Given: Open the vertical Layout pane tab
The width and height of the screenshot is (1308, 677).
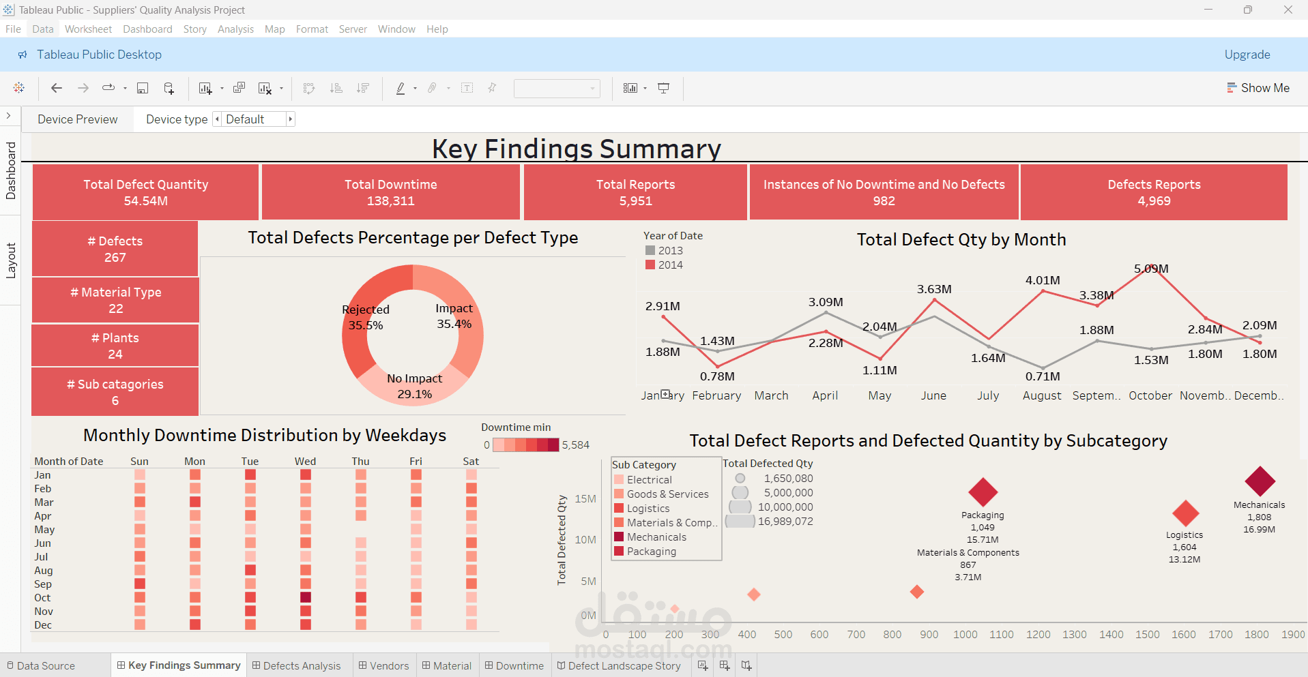Looking at the screenshot, I should point(11,260).
